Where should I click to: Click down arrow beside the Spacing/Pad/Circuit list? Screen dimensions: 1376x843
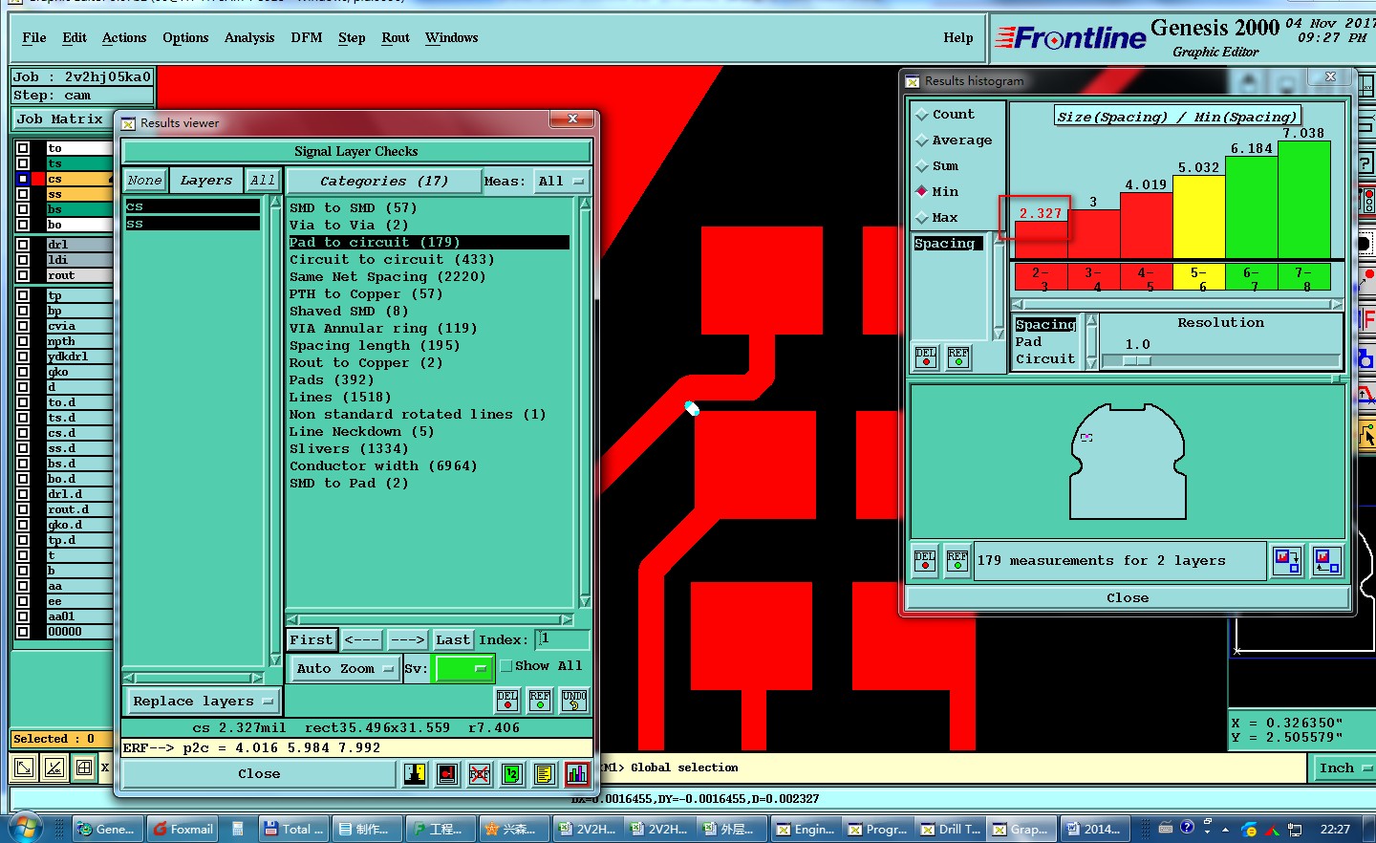[1091, 363]
